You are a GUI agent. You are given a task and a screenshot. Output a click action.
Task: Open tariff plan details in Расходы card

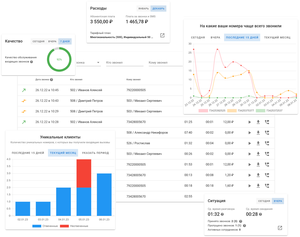coord(162,35)
